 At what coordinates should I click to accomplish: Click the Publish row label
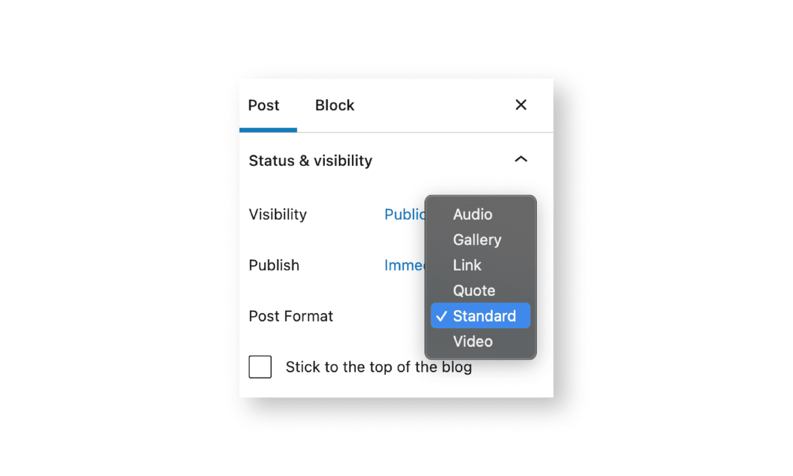click(x=274, y=265)
